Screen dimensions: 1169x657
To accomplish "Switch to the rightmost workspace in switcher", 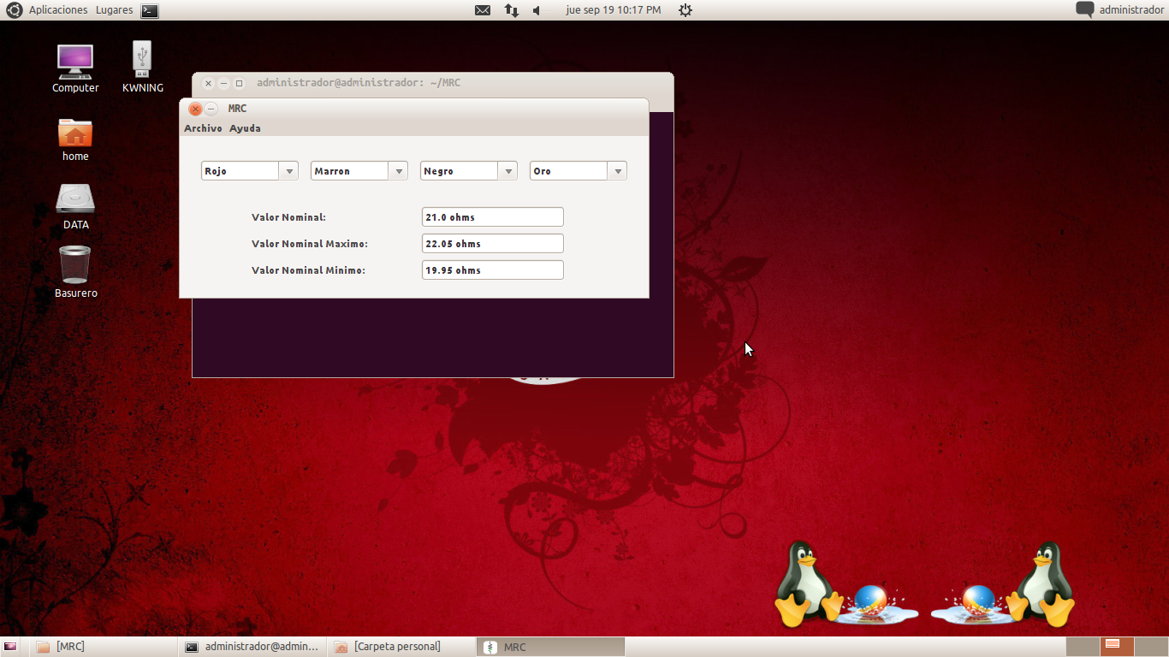I will click(1150, 647).
